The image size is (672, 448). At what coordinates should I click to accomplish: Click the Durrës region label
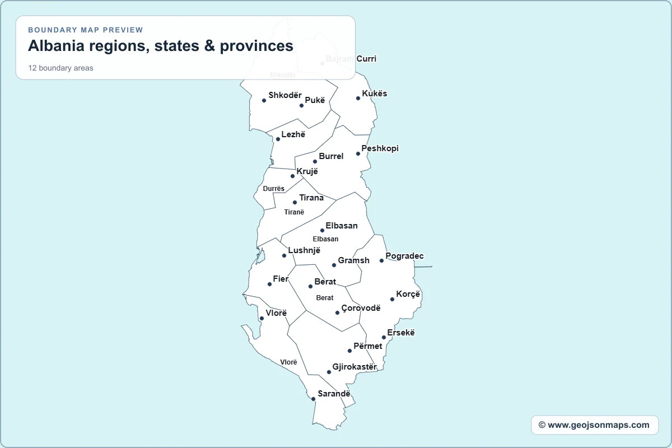[274, 189]
